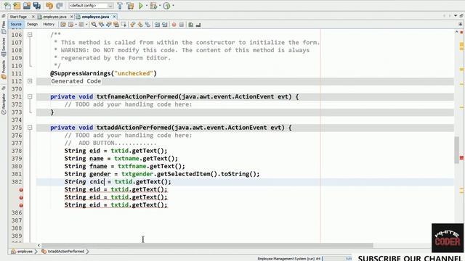Screen dimensions: 465x261
Task: Open the default config combo box
Action: tap(91, 6)
